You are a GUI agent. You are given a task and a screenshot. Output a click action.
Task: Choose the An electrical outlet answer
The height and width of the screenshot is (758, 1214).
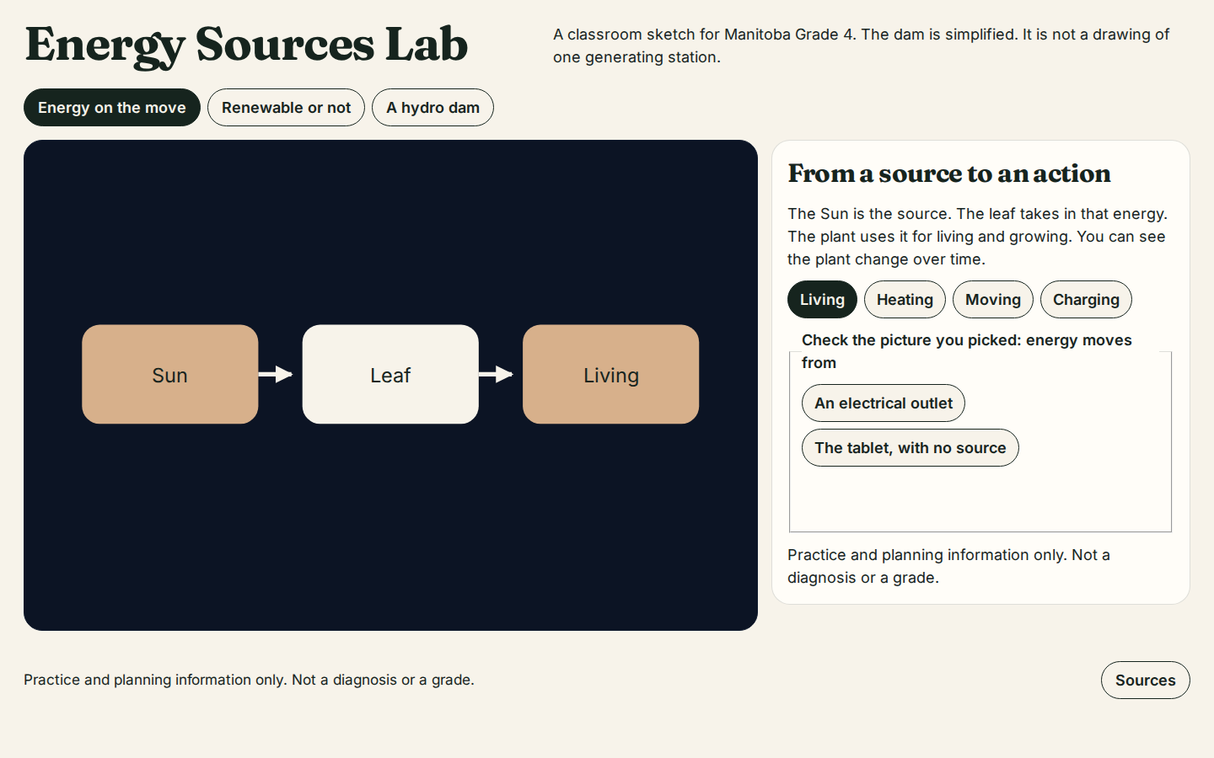pyautogui.click(x=884, y=403)
